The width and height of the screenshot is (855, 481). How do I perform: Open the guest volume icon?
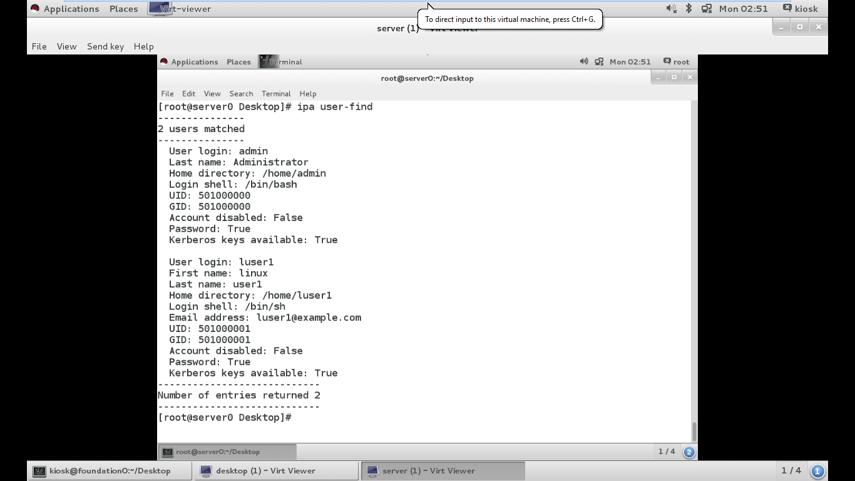click(584, 61)
